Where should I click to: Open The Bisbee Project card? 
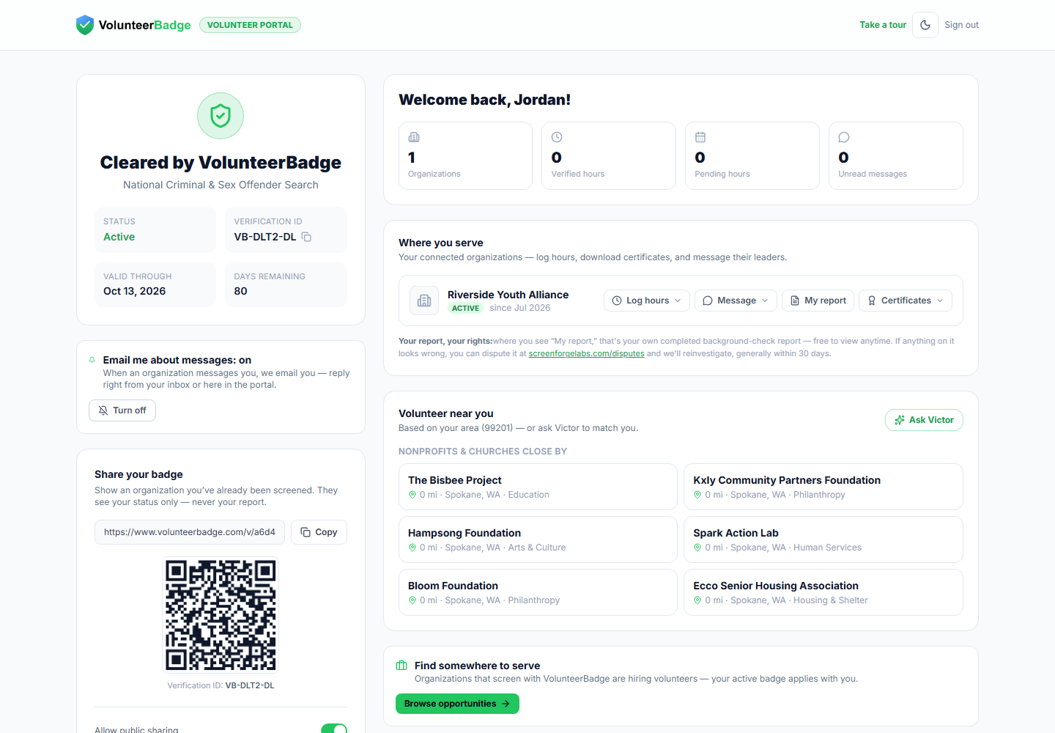point(538,487)
